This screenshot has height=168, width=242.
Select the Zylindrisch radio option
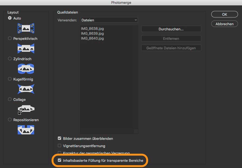click(10, 59)
